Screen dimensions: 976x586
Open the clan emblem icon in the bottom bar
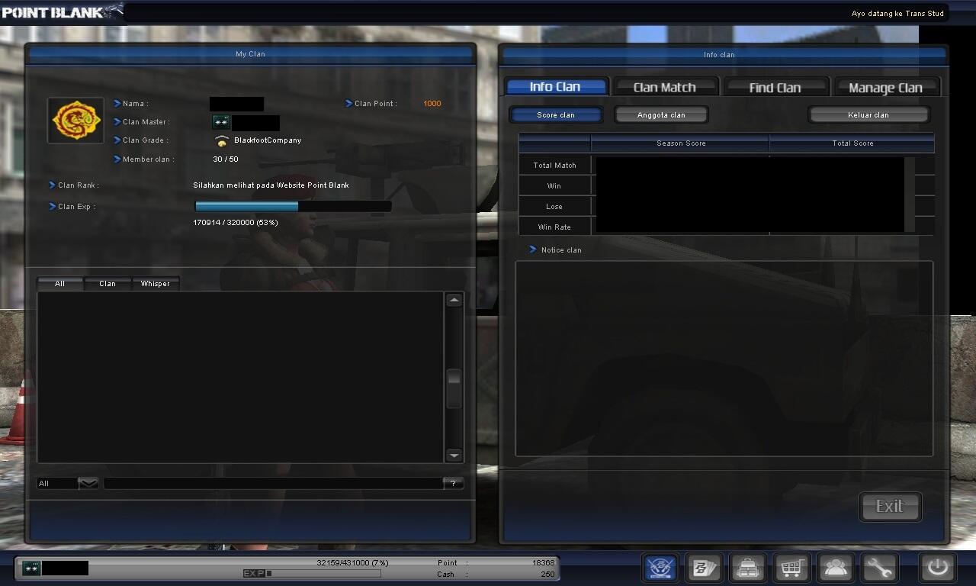660,568
